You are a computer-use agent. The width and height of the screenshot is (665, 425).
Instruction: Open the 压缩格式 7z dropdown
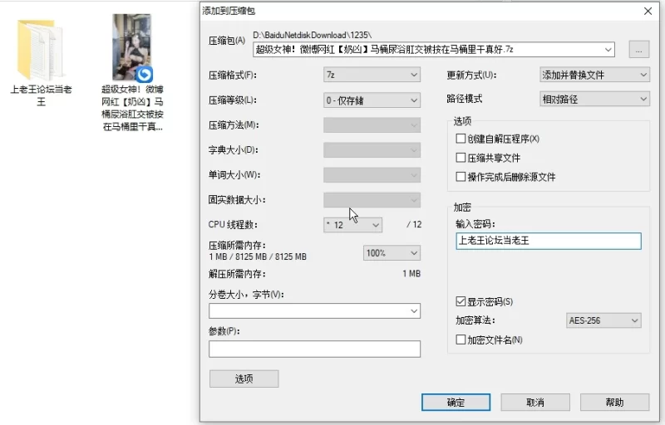[372, 75]
